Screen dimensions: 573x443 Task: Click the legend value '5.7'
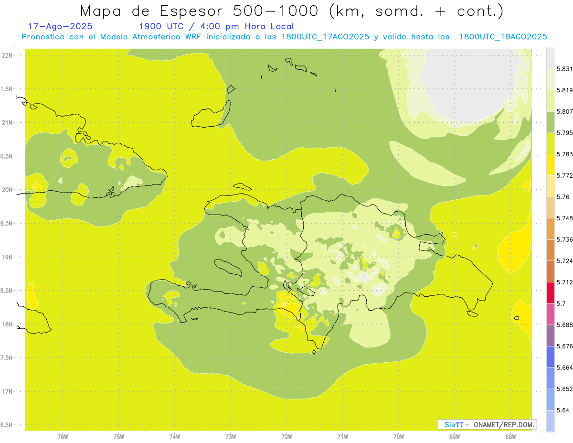pyautogui.click(x=561, y=303)
